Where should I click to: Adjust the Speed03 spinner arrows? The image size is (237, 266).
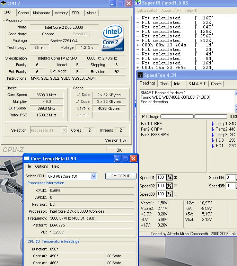169,194
